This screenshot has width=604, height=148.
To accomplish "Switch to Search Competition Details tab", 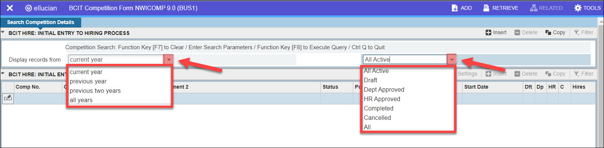I will (x=40, y=22).
